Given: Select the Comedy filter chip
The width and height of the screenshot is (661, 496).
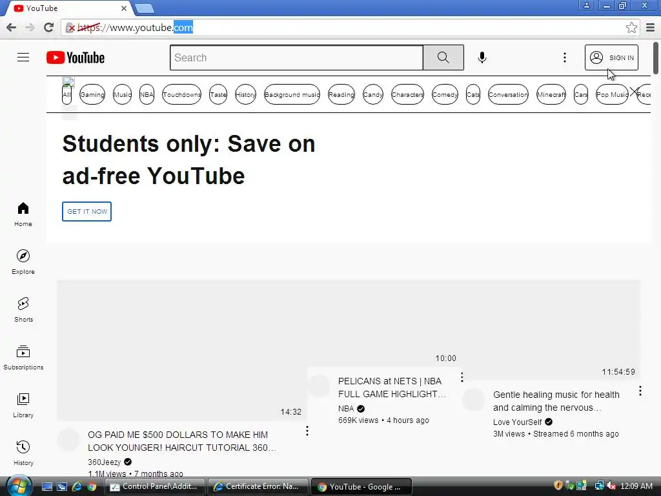Looking at the screenshot, I should pyautogui.click(x=445, y=94).
